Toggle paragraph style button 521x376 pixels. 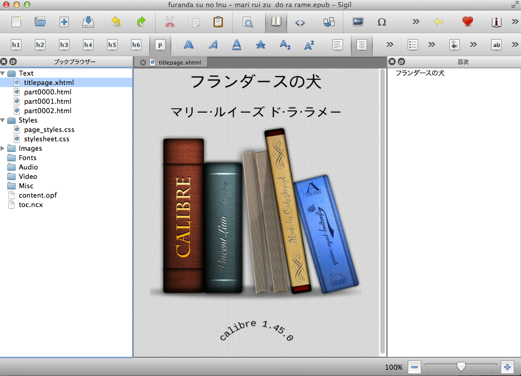(x=160, y=45)
